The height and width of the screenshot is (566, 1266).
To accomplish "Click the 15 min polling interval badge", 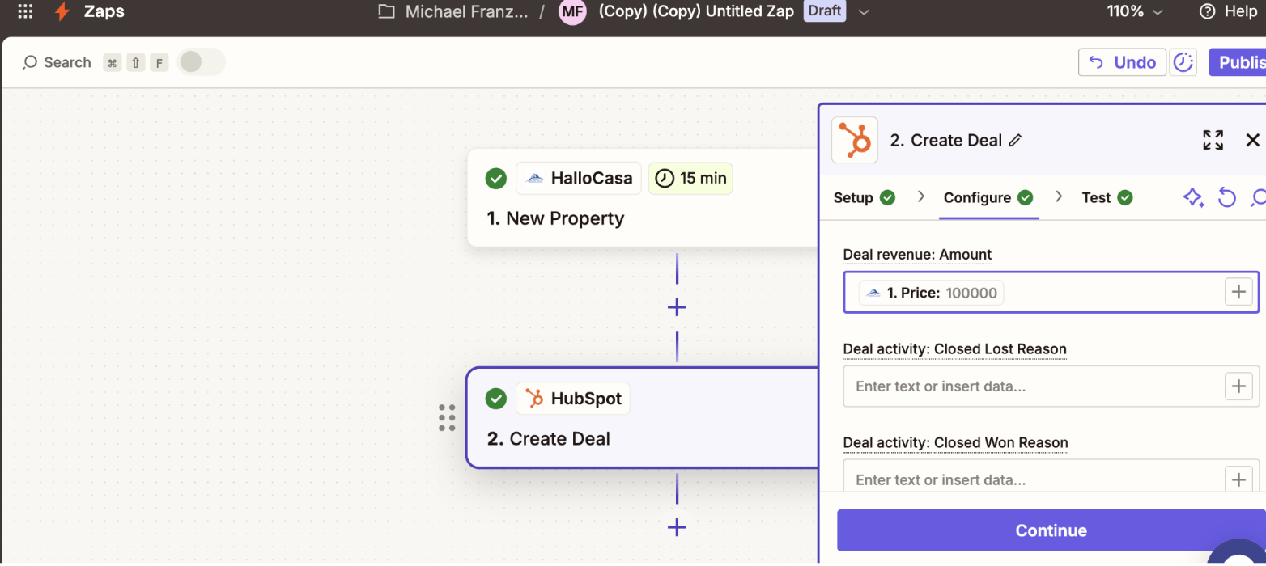I will (x=690, y=178).
